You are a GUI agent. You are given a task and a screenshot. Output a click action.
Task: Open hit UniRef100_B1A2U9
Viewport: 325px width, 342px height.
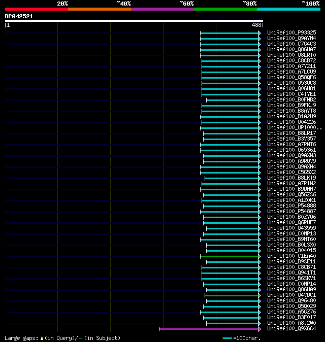291,117
